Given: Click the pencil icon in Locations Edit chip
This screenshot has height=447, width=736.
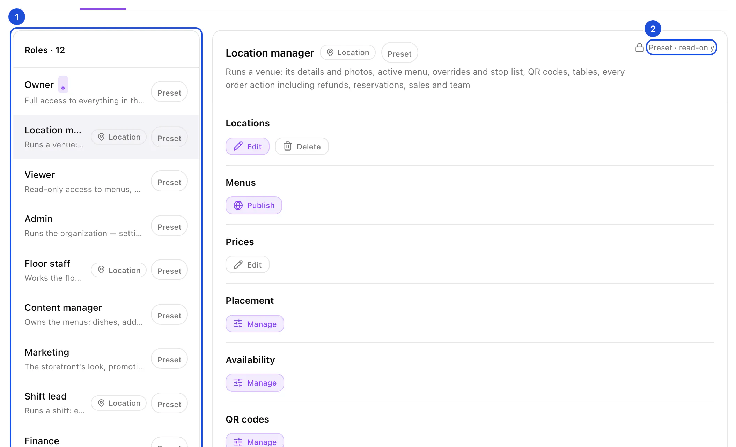Looking at the screenshot, I should coord(238,146).
